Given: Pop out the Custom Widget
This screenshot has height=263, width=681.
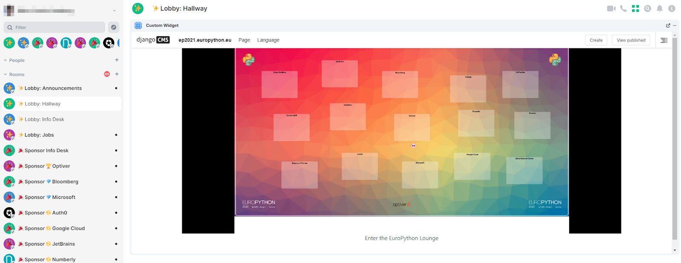Looking at the screenshot, I should pyautogui.click(x=668, y=25).
